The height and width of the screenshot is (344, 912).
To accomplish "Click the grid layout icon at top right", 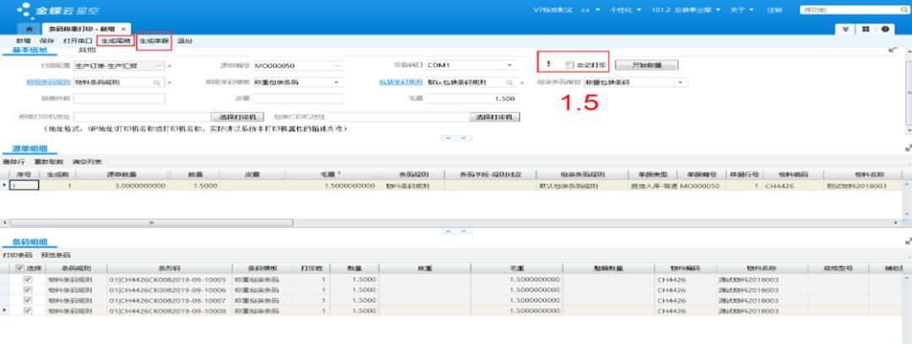I will 866,29.
